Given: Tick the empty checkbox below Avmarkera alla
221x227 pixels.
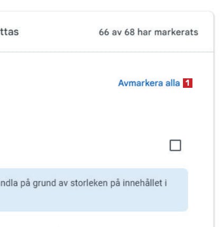Looking at the screenshot, I should pos(176,146).
